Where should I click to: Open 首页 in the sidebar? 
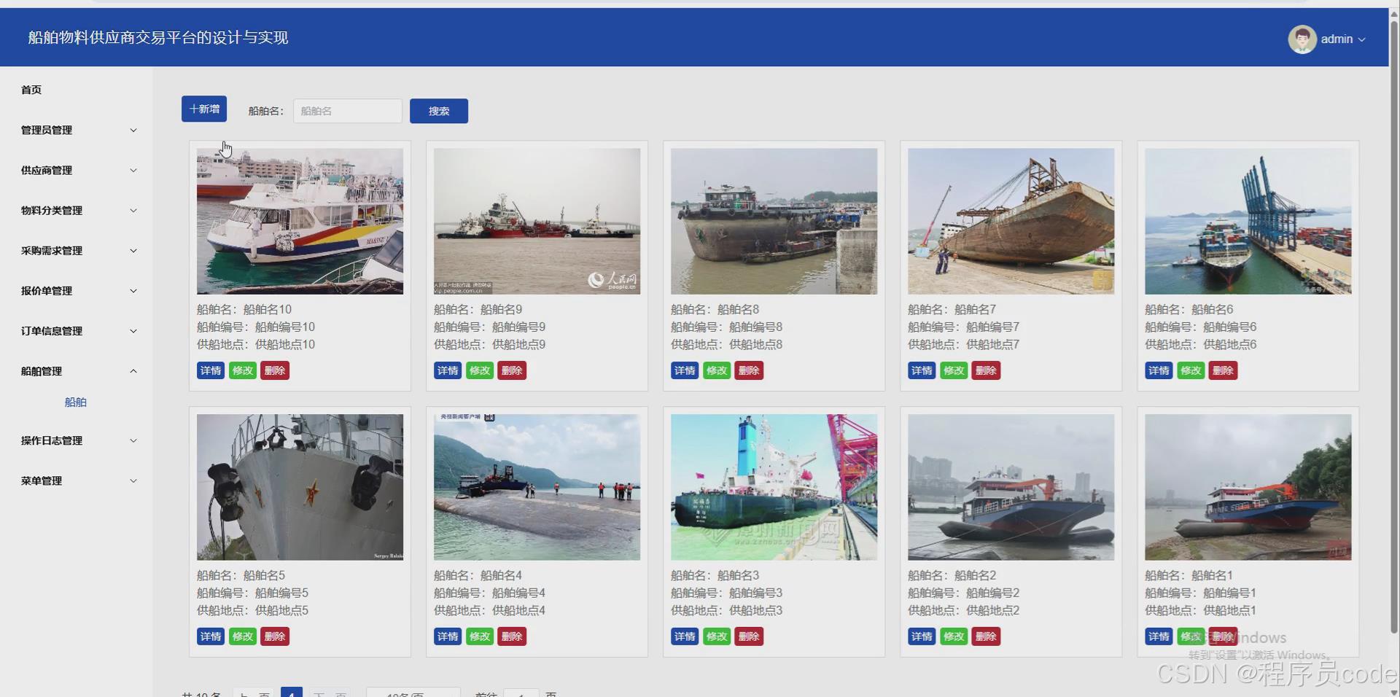click(x=31, y=90)
